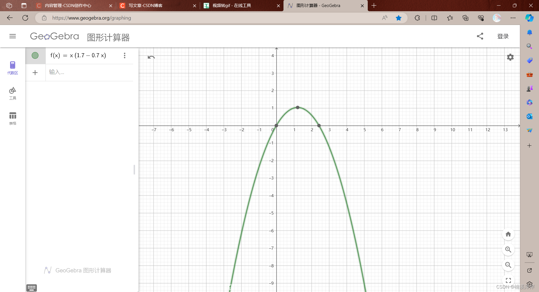Open the virtual keyboard
This screenshot has width=539, height=292.
31,288
